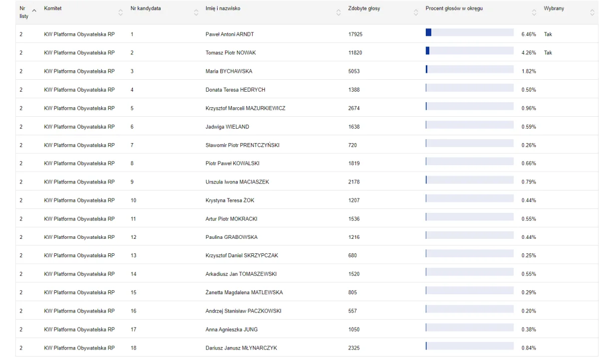
Task: Click vote count 11820
Action: pyautogui.click(x=355, y=53)
